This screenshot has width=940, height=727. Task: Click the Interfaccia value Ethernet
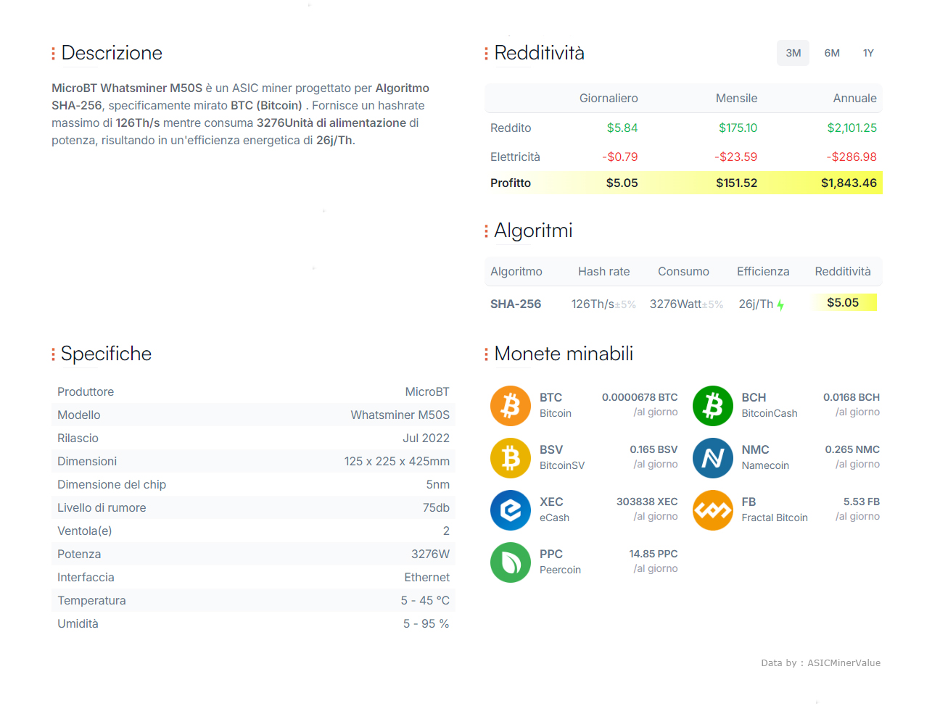pos(427,577)
